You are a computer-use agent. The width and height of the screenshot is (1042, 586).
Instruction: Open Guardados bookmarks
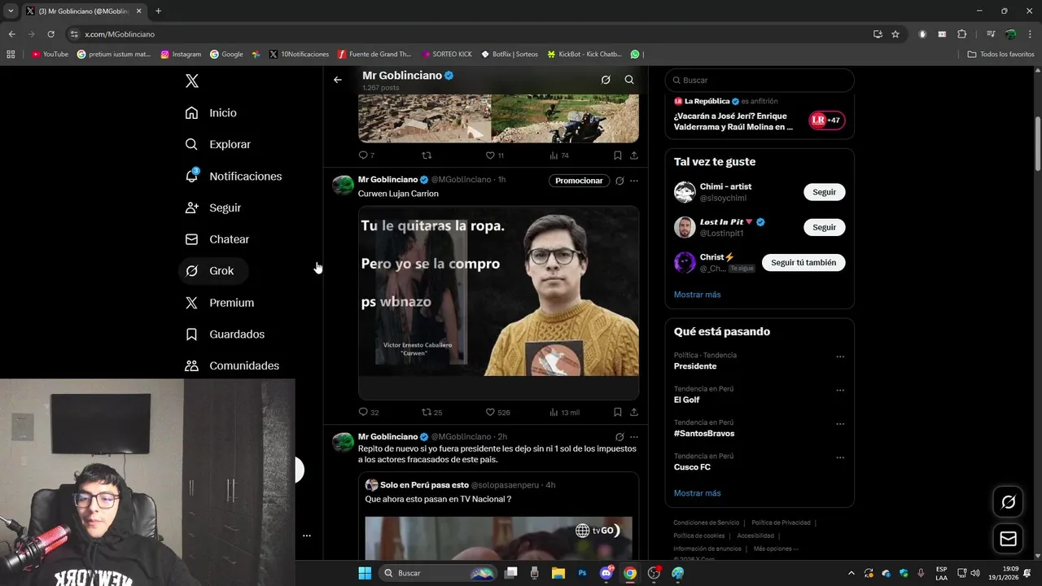[225, 335]
